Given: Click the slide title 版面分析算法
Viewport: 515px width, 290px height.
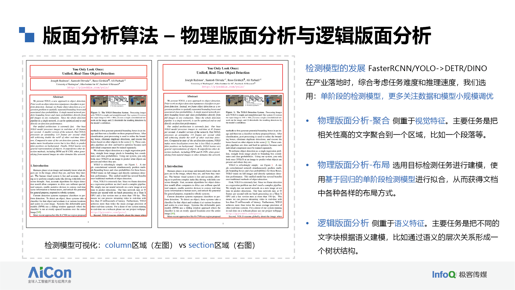Looking at the screenshot, I should (100, 36).
